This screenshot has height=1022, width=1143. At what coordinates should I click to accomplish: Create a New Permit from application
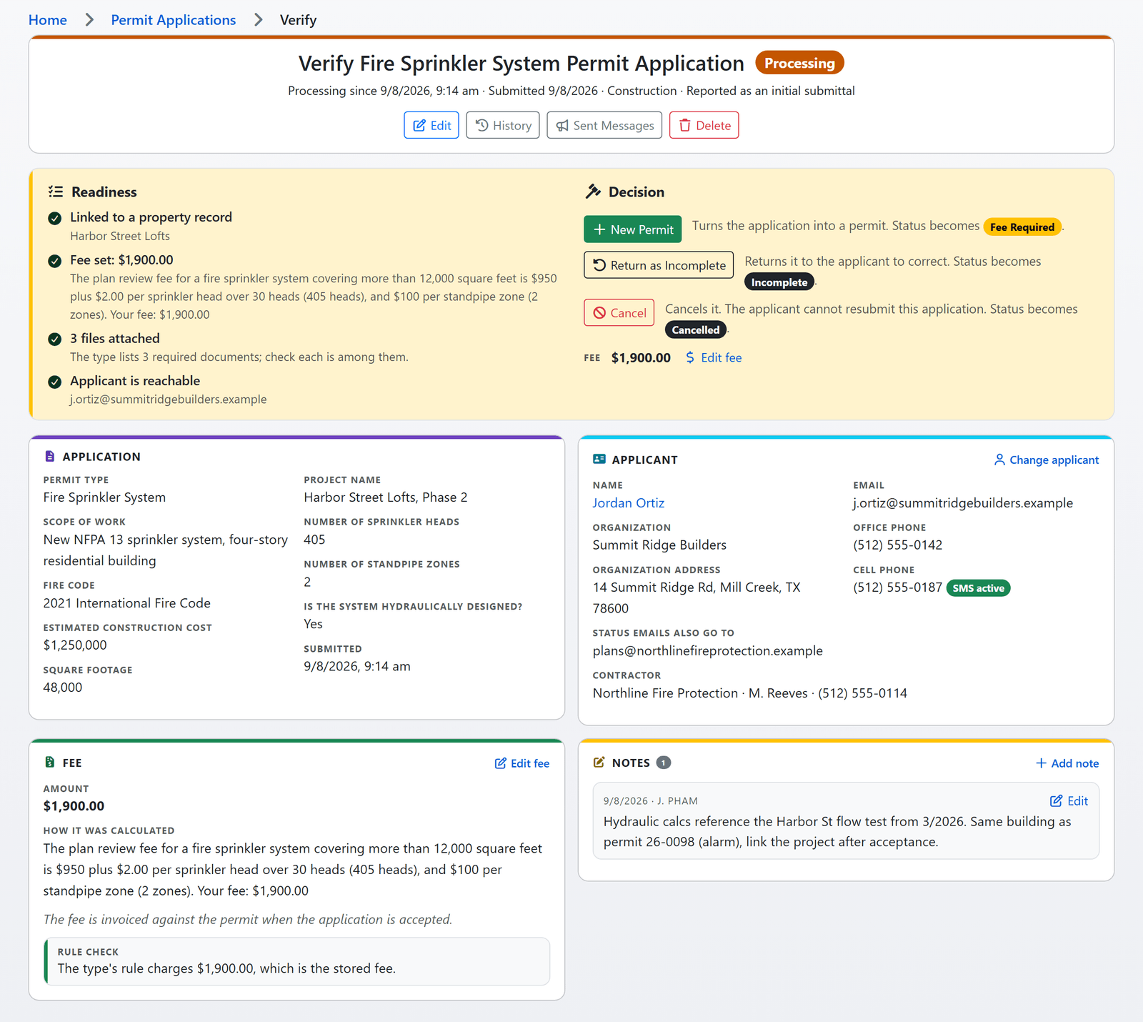[x=632, y=229]
